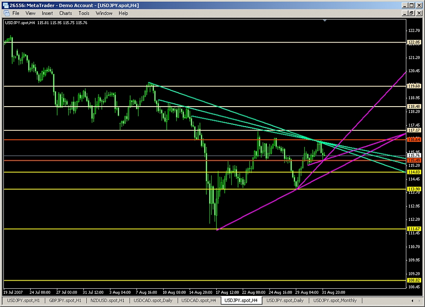Restore the inner chart window
The width and height of the screenshot is (425, 307).
point(411,13)
